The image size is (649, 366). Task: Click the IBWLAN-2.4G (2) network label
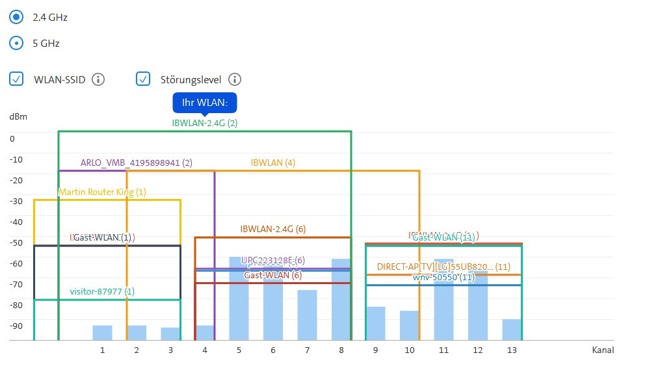(204, 122)
